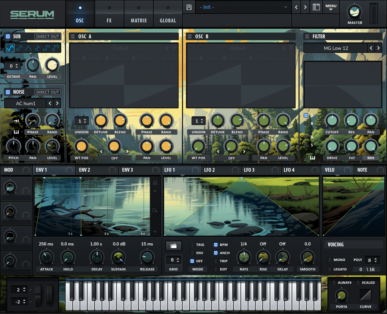Open the - Init - preset dropdown

[243, 7]
